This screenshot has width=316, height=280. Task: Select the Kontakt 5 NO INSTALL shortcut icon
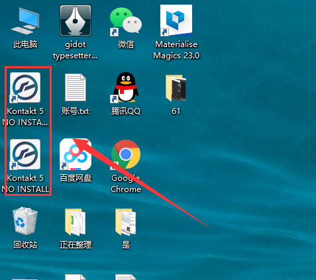tap(25, 154)
